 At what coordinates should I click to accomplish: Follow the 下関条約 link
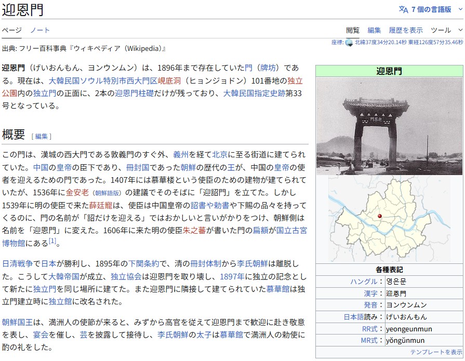(147, 263)
